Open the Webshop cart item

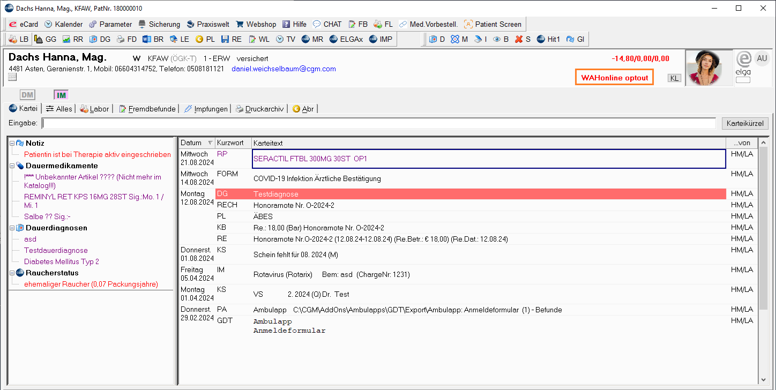[x=256, y=24]
